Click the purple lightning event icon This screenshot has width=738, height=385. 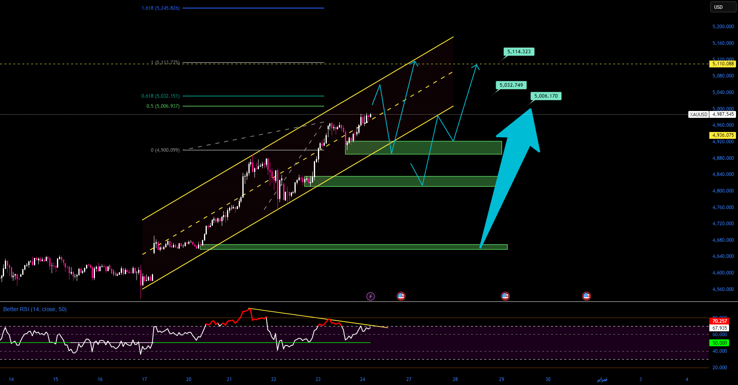point(370,297)
